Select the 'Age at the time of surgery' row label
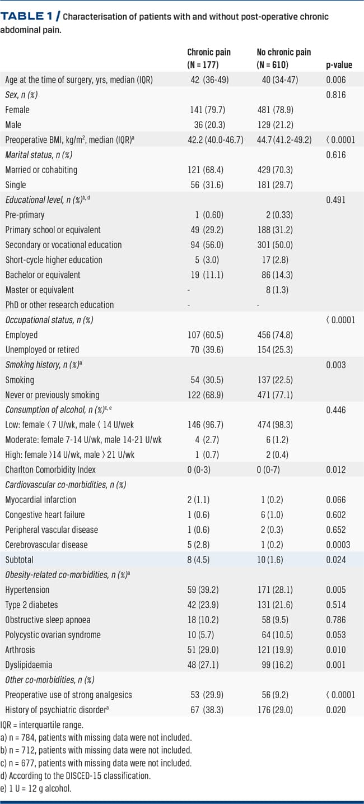This screenshot has height=804, width=364. click(76, 80)
